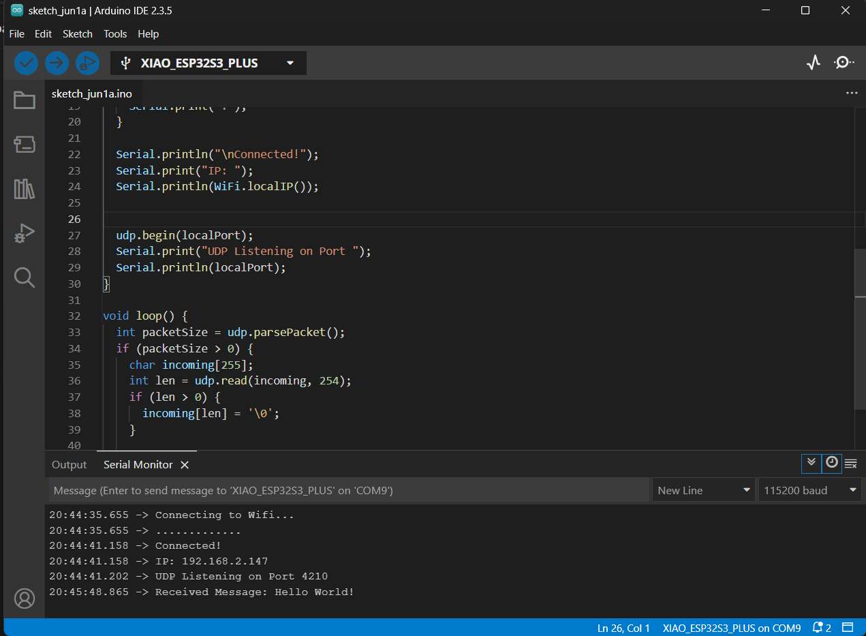Open the editor tab three-dots menu
Viewport: 866px width, 636px height.
pos(852,93)
